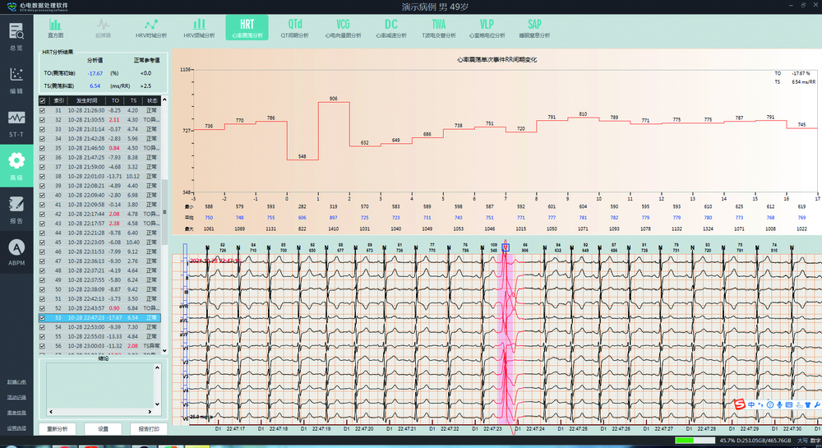The image size is (822, 448).
Task: Click the event list scroll-up arrow
Action: pyautogui.click(x=165, y=100)
